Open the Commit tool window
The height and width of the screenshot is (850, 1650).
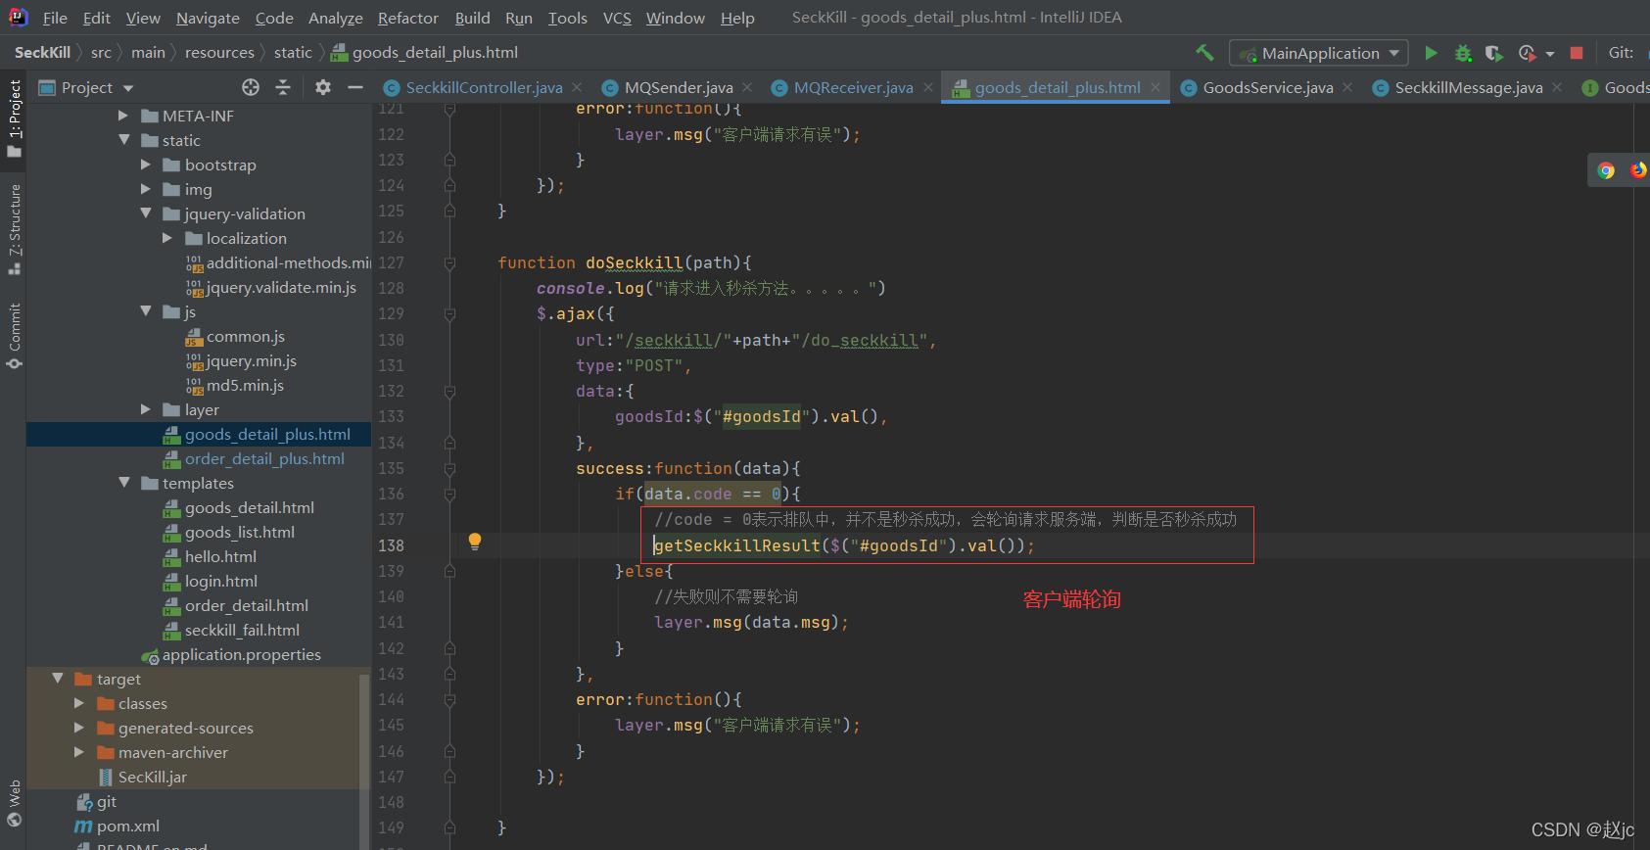coord(15,336)
